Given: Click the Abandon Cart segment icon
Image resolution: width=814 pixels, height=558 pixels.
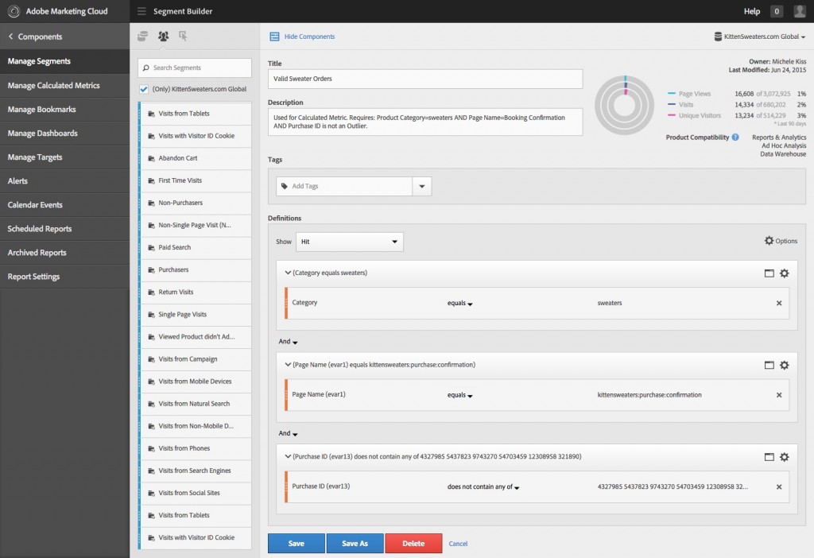Looking at the screenshot, I should (151, 158).
